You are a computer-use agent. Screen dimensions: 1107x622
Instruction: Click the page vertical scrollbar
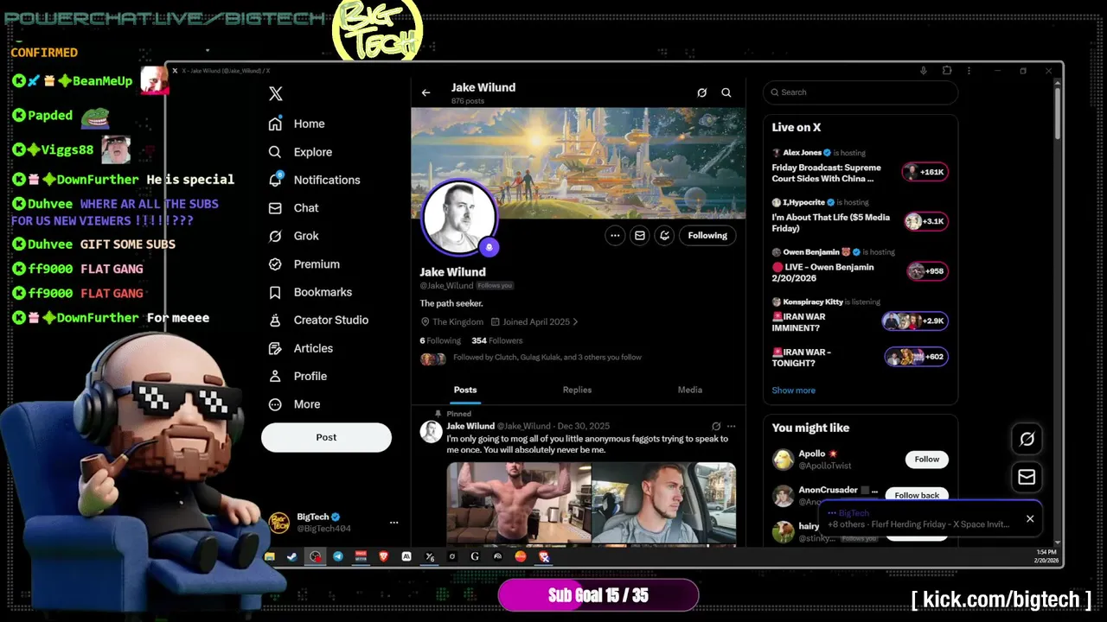point(1057,112)
